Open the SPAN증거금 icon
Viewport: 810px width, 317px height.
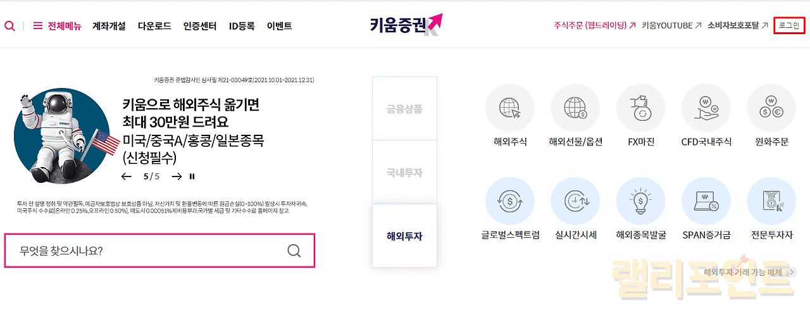click(x=706, y=202)
